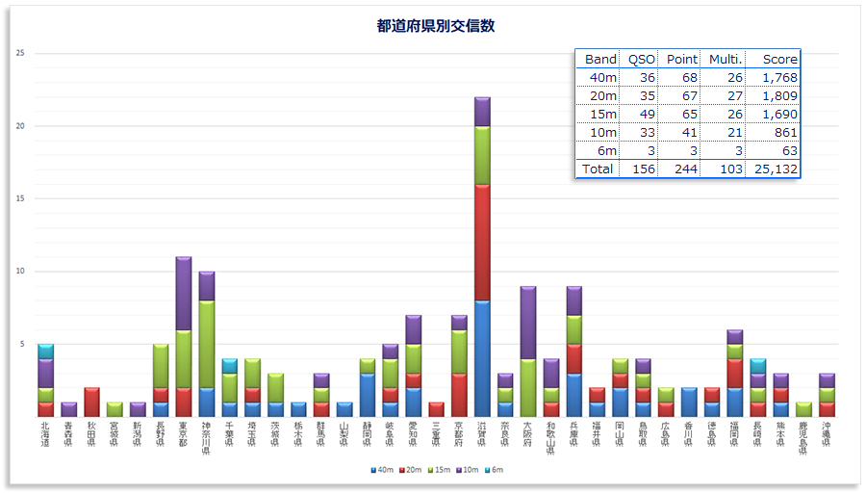Image resolution: width=866 pixels, height=494 pixels.
Task: Click the QSO column header
Action: [642, 59]
